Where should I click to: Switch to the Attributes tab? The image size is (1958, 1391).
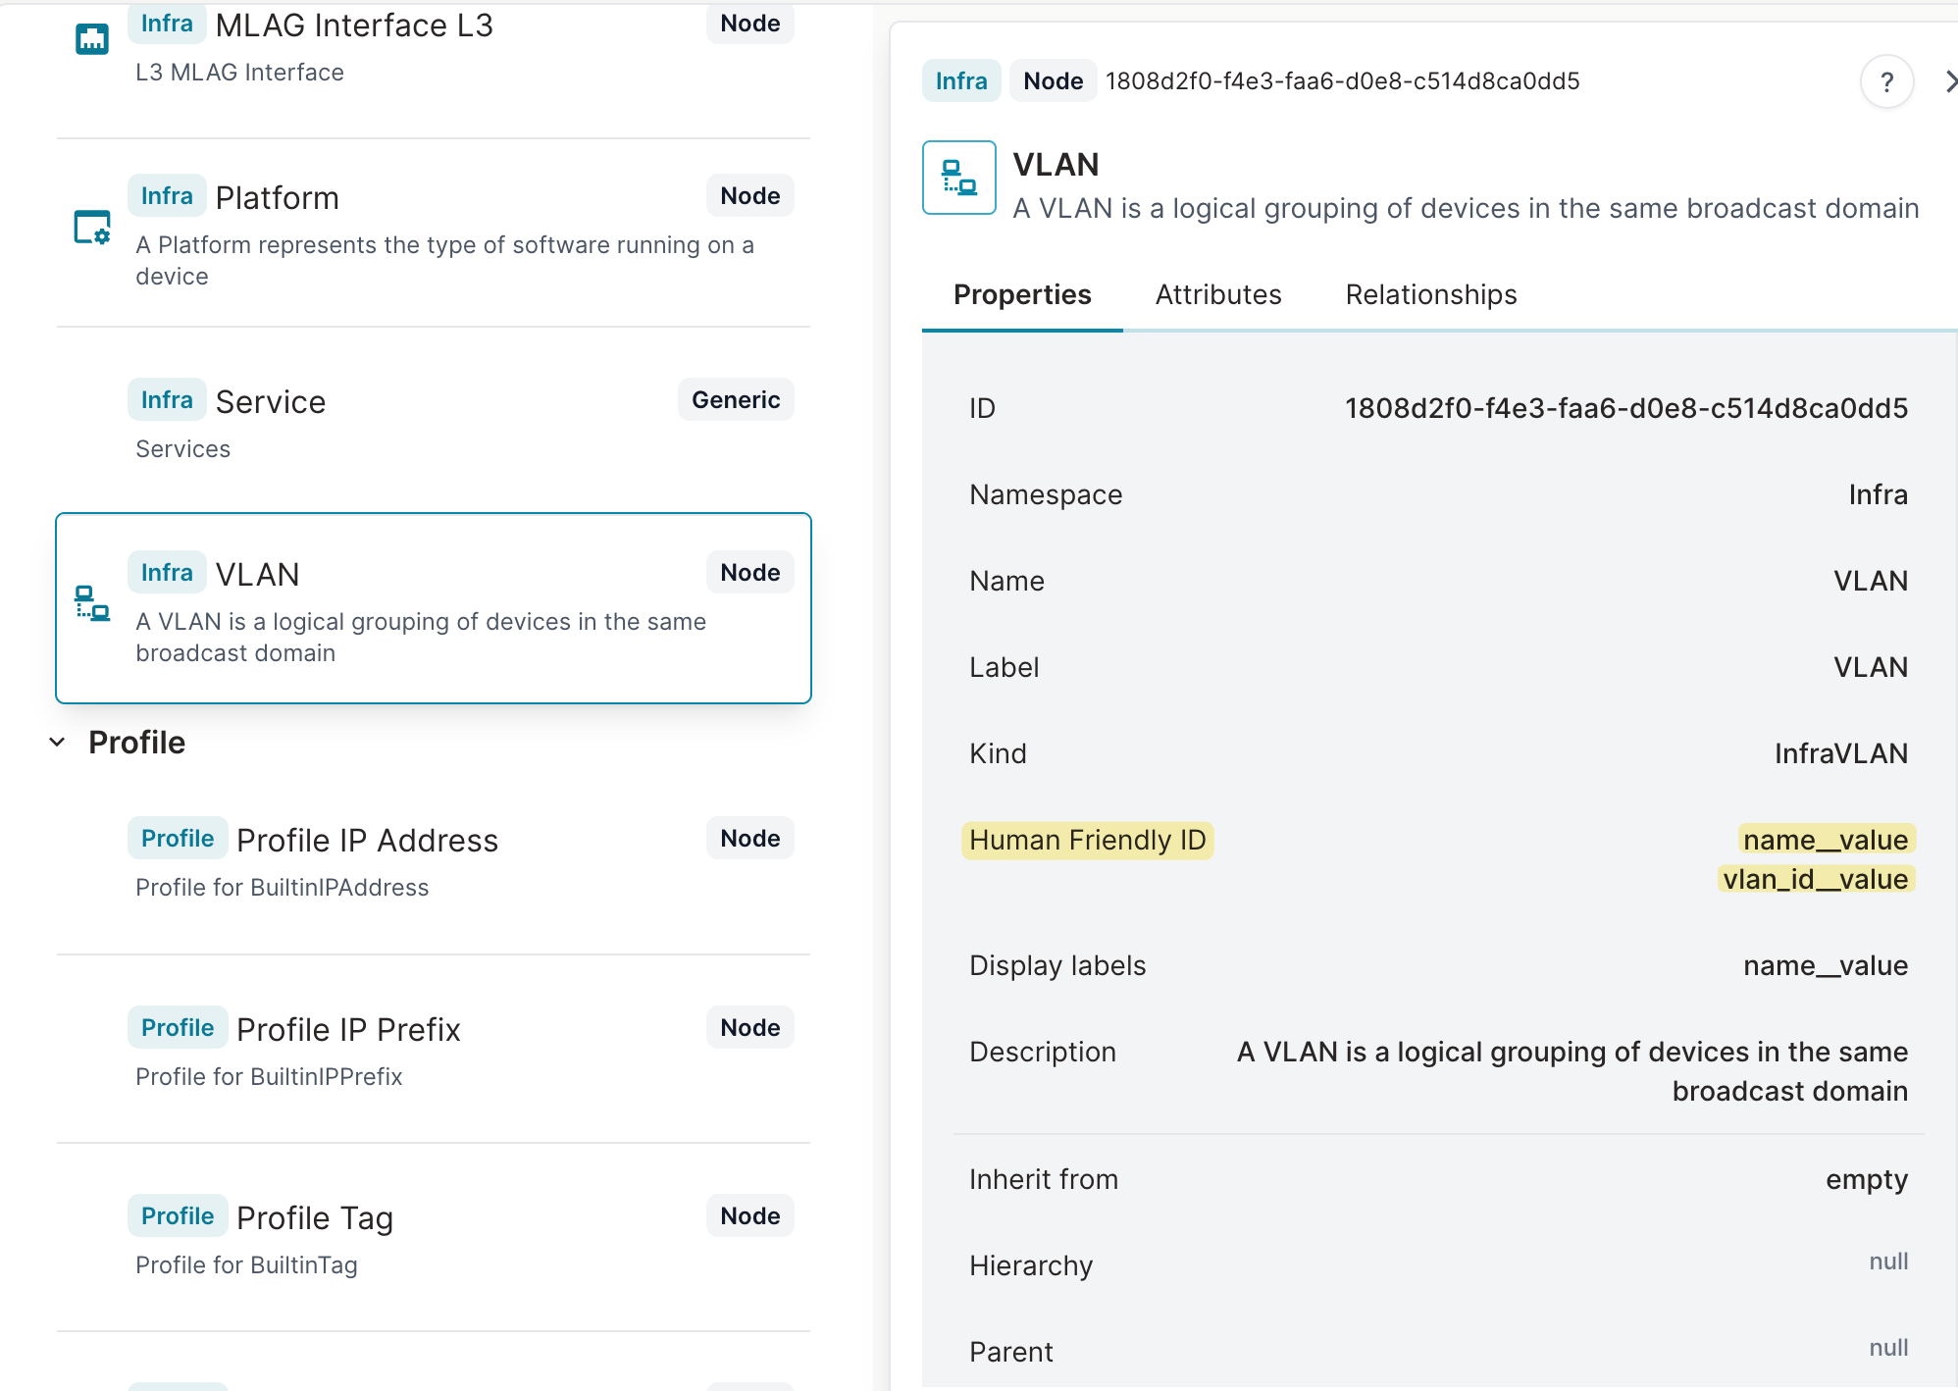pyautogui.click(x=1218, y=294)
